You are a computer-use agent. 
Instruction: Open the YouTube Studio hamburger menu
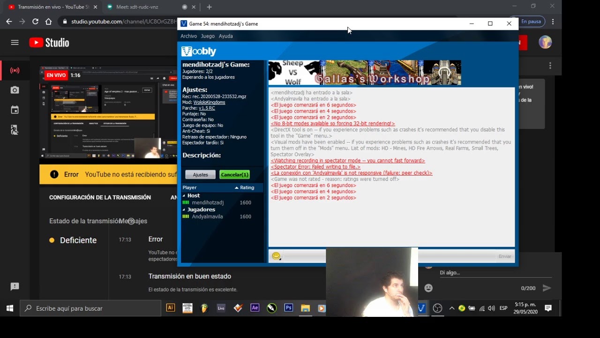(x=15, y=43)
